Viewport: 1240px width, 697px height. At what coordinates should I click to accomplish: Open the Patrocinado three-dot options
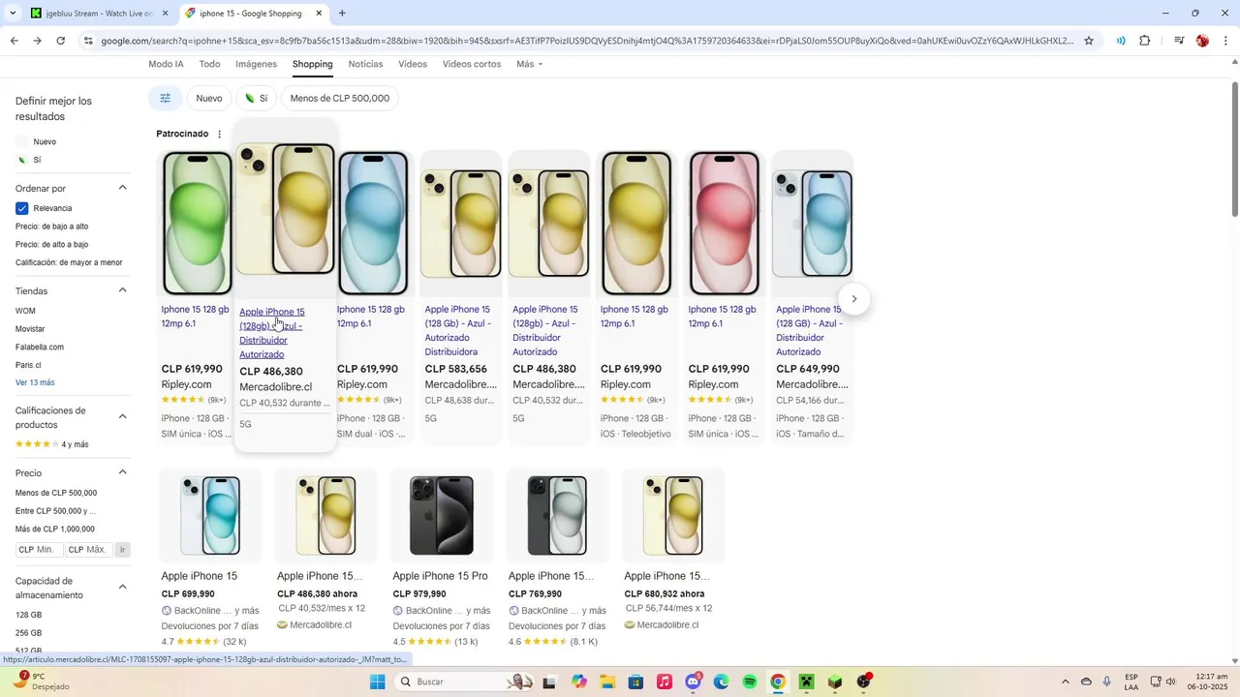(219, 134)
